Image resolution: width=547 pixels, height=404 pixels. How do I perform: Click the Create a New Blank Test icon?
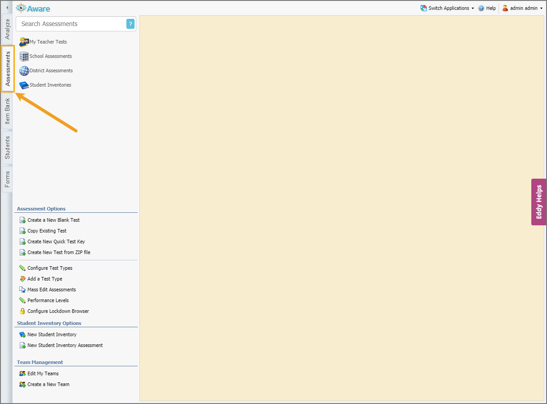coord(22,220)
